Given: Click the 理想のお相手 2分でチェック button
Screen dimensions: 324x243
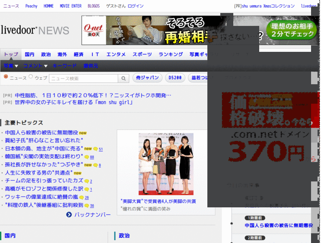Looking at the screenshot, I should tap(292, 30).
